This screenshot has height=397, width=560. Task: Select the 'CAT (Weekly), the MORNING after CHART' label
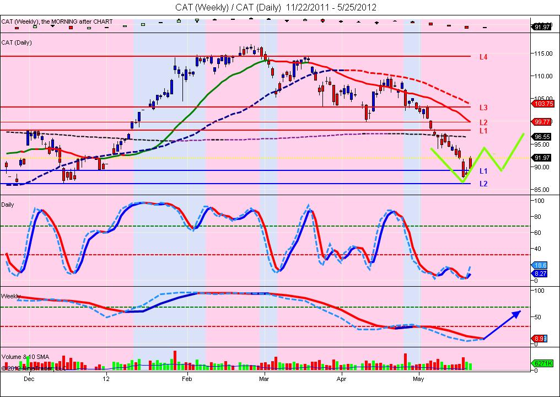[x=57, y=22]
